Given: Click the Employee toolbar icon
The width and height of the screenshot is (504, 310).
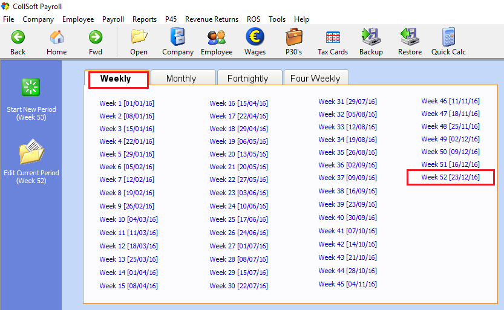Looking at the screenshot, I should (x=217, y=37).
